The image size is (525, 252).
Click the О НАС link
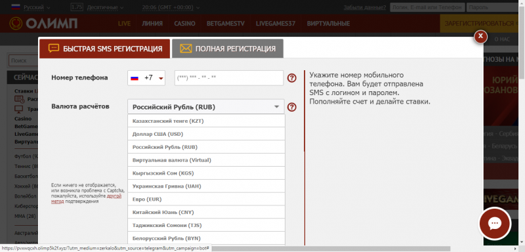point(502,39)
